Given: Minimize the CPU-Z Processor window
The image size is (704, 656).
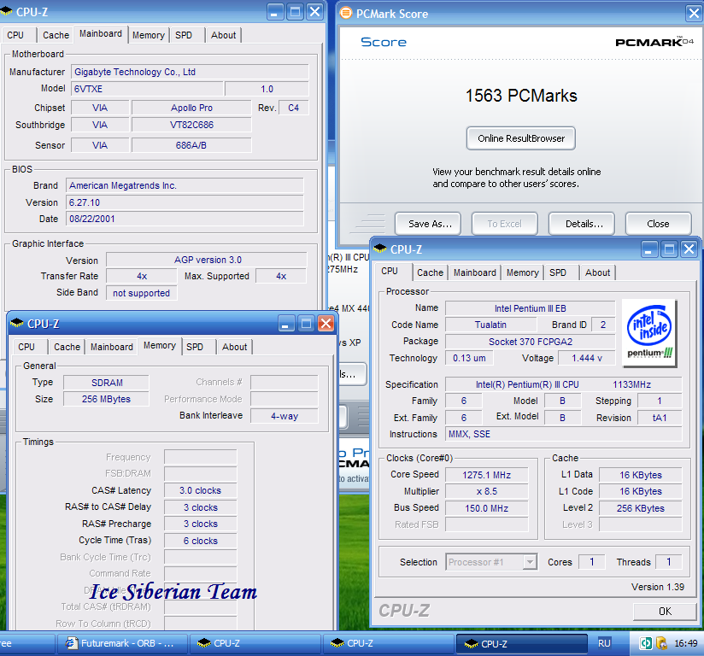Looking at the screenshot, I should click(649, 249).
